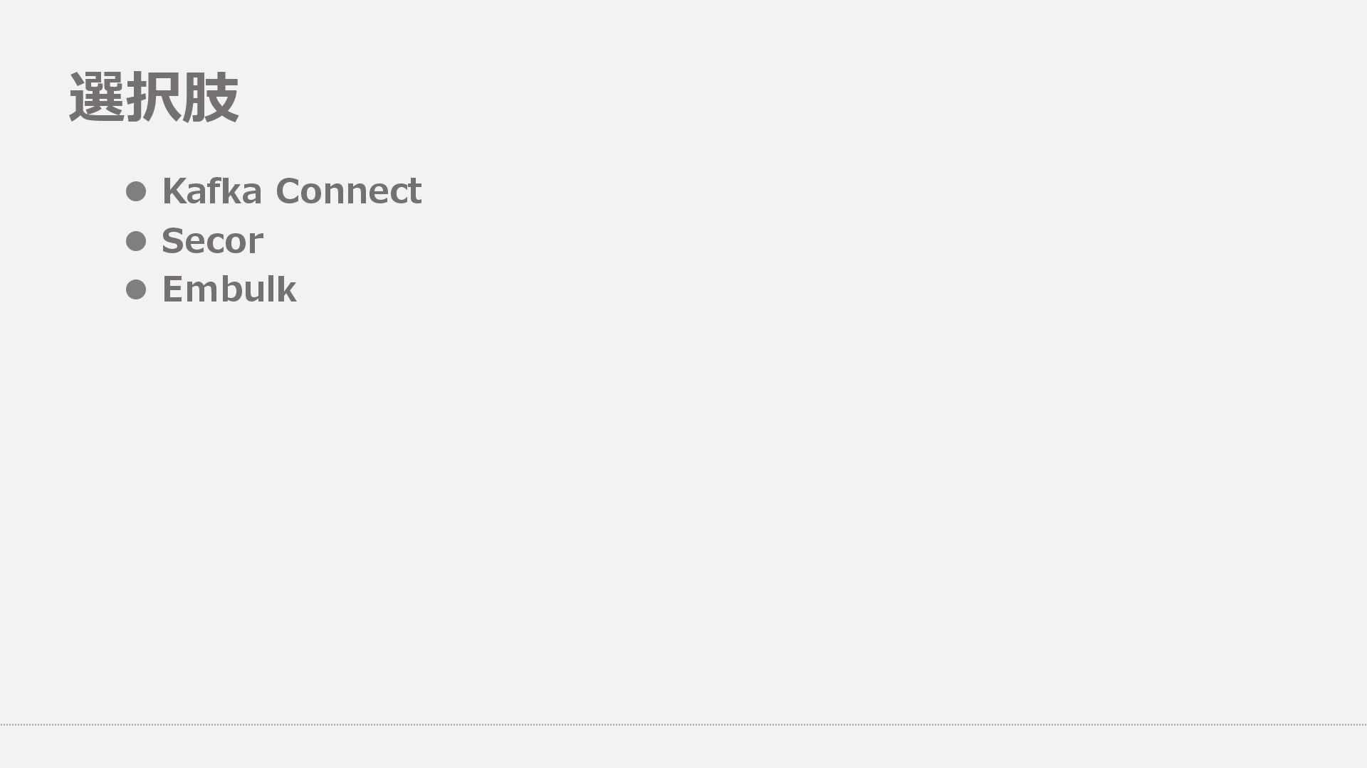The image size is (1367, 768).
Task: Click the capital K in Kafka
Action: 174,191
